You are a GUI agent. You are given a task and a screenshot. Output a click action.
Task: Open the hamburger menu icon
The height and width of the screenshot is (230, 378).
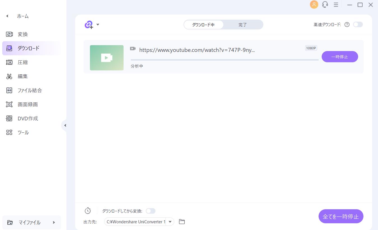coord(336,5)
